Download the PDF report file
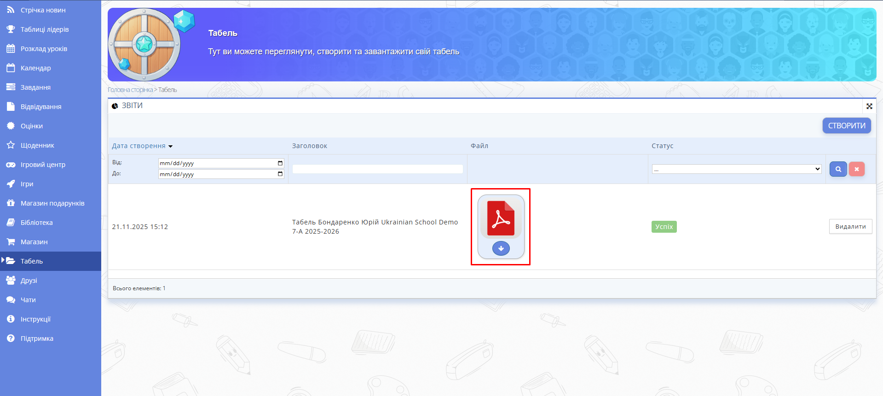 tap(501, 248)
